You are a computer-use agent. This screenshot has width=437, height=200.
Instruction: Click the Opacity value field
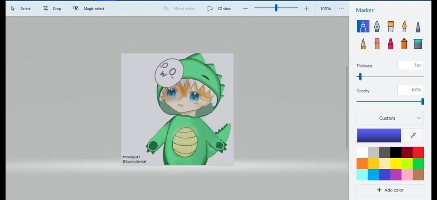click(411, 90)
